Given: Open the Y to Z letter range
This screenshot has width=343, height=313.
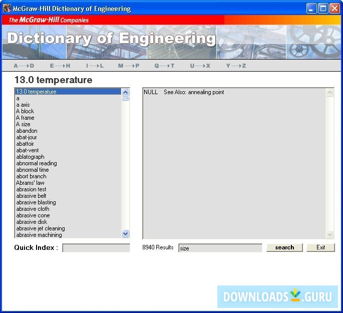Looking at the screenshot, I should [x=236, y=66].
